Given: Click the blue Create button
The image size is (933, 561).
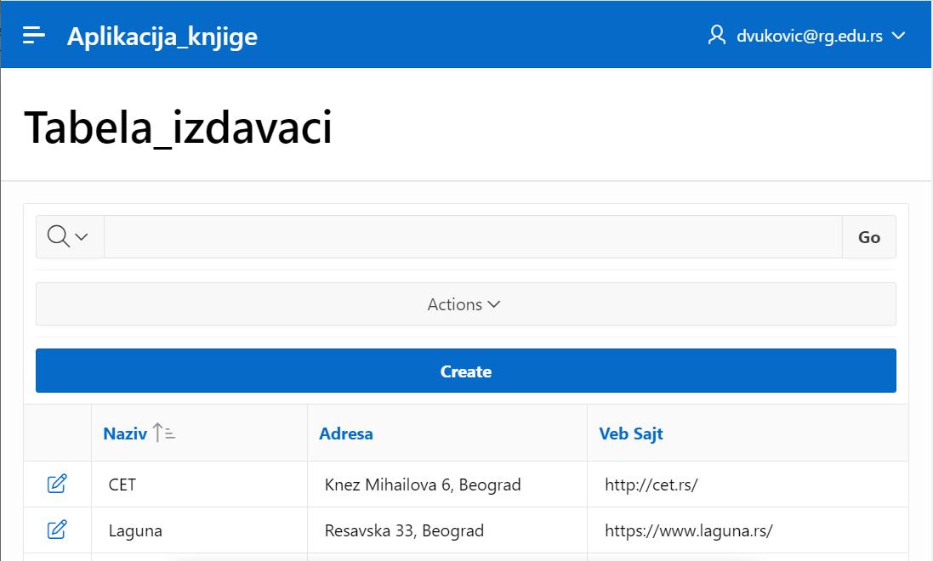Looking at the screenshot, I should (465, 371).
